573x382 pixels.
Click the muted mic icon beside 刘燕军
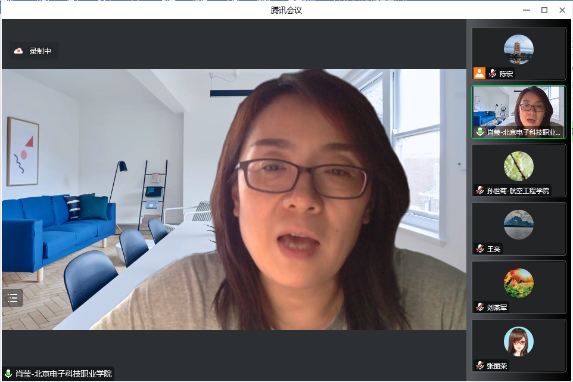(x=480, y=308)
